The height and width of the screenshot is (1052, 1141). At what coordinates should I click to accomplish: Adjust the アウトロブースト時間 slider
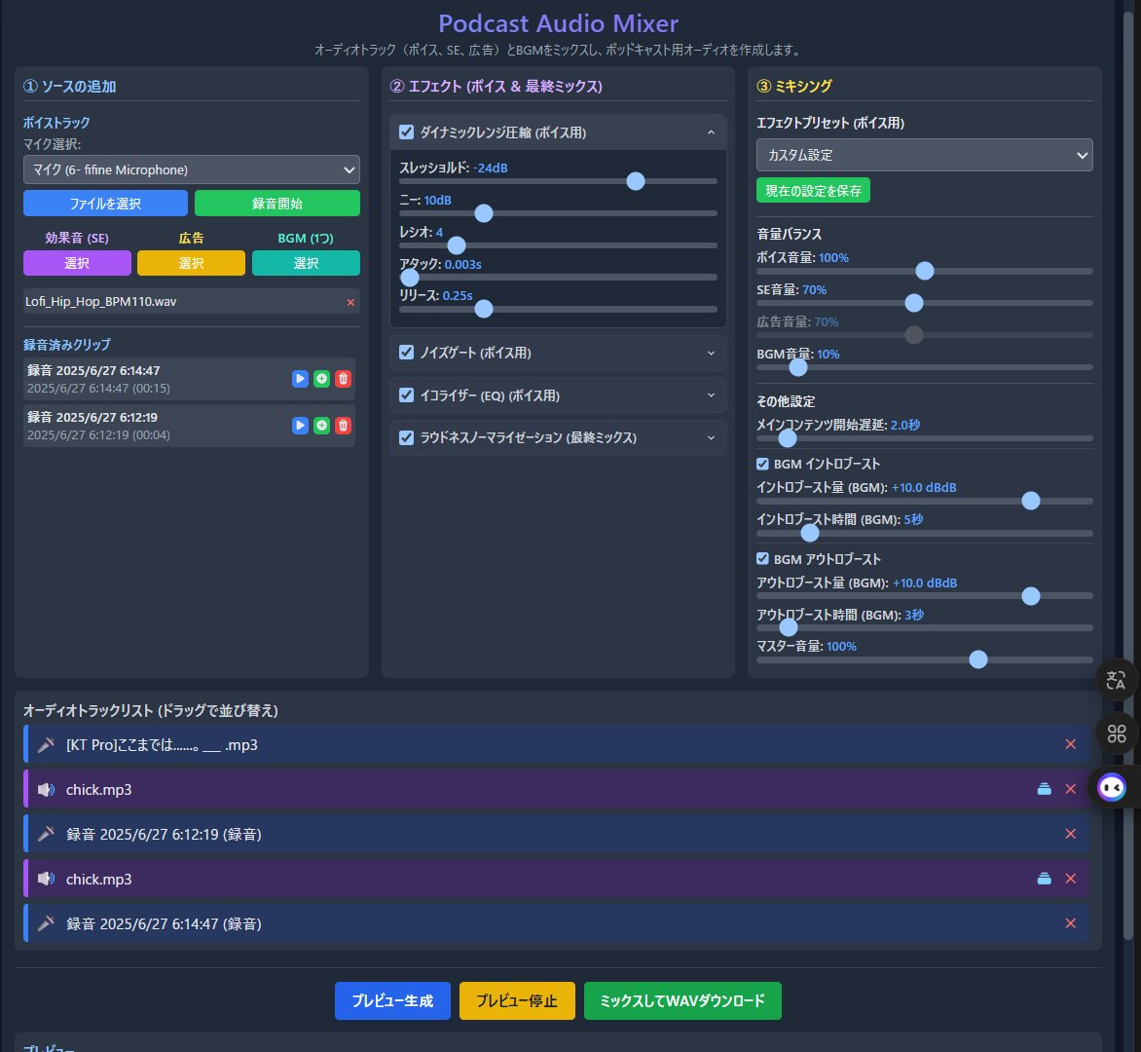tap(788, 627)
